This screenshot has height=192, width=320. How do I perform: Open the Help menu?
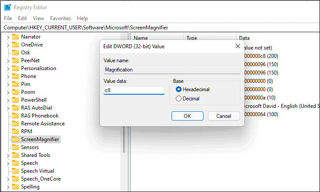point(82,18)
